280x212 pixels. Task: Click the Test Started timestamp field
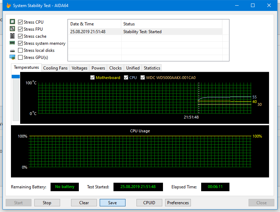pyautogui.click(x=138, y=187)
